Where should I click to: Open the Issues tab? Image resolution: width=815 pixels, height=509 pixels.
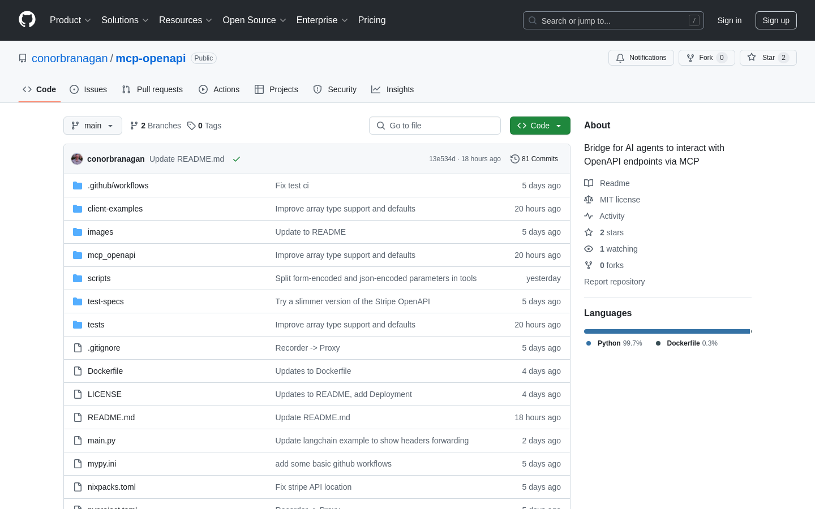(x=88, y=89)
